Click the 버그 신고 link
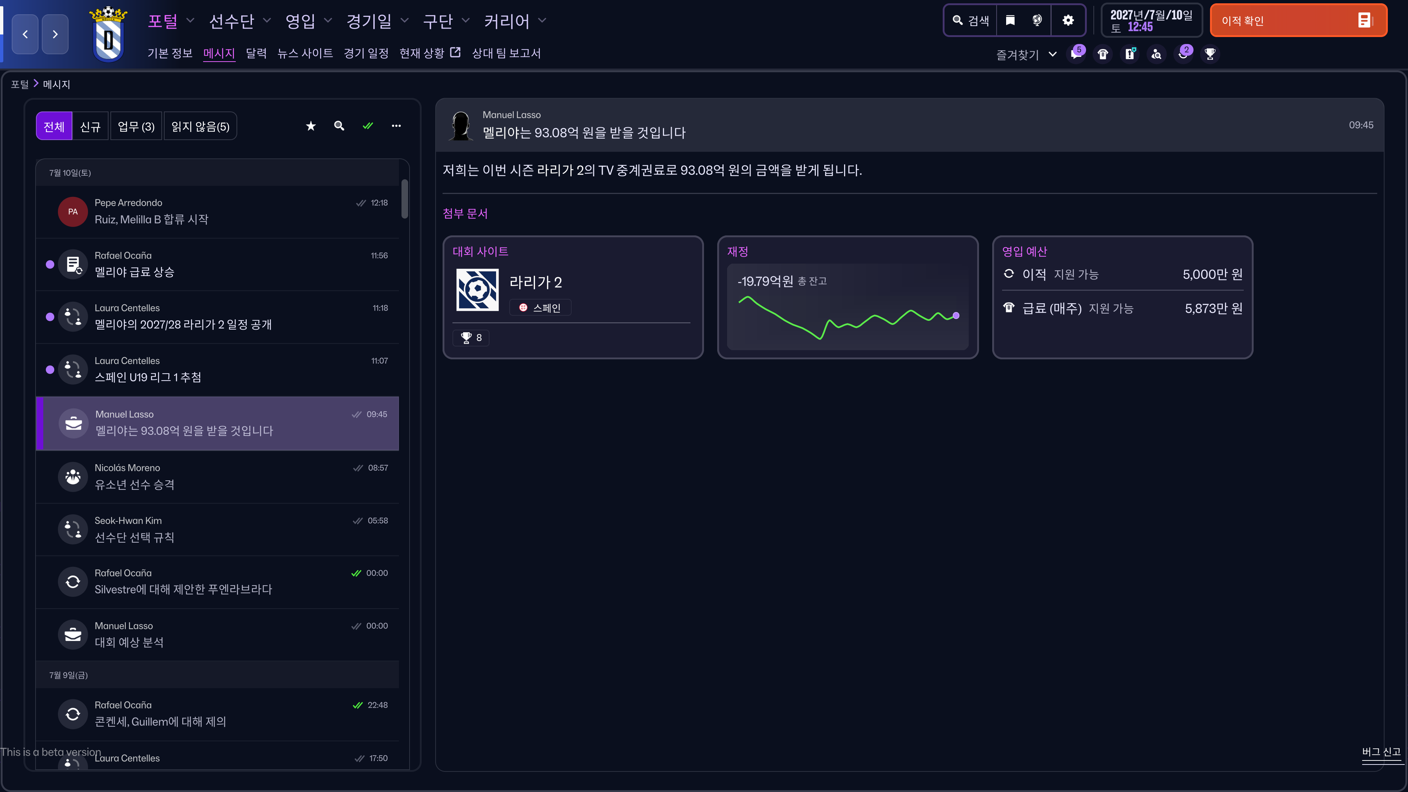The height and width of the screenshot is (792, 1408). pyautogui.click(x=1380, y=752)
